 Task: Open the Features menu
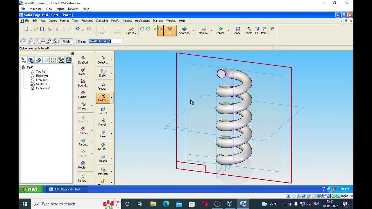pos(87,21)
